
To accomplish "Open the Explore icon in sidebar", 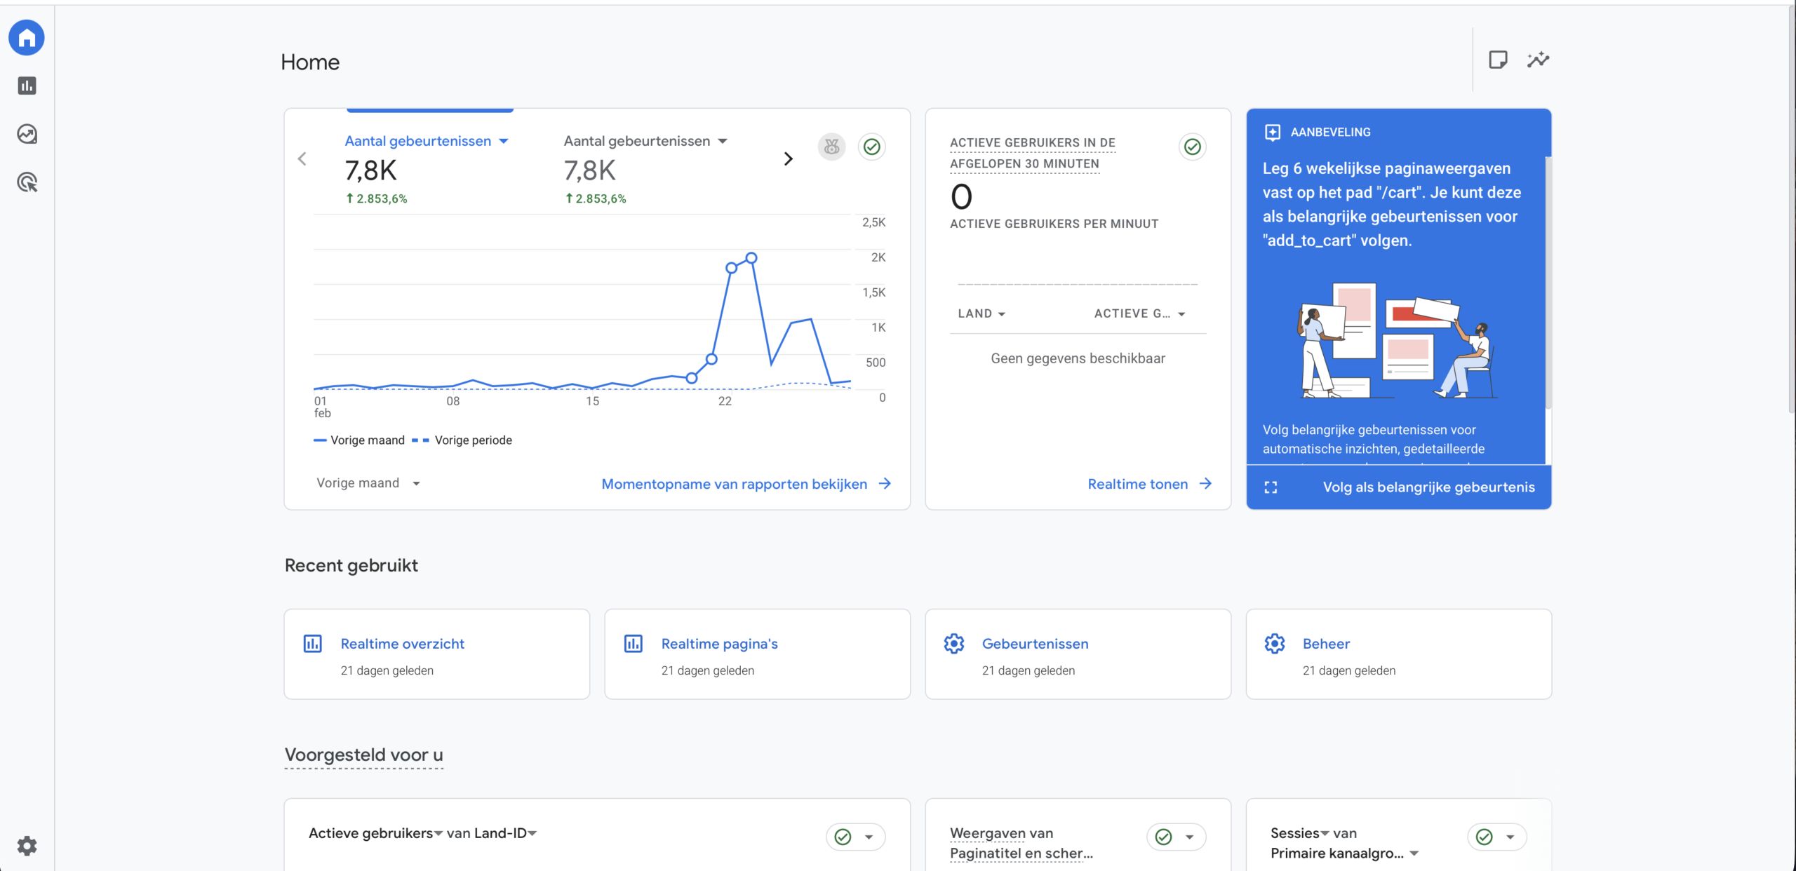I will (27, 134).
